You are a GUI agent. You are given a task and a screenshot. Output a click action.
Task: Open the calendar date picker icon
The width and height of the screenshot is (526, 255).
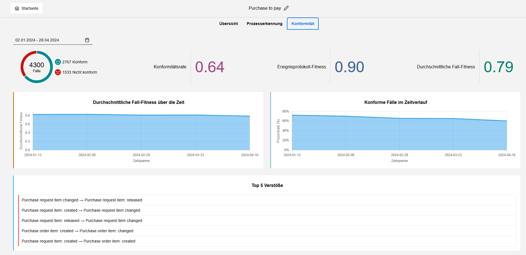point(87,40)
